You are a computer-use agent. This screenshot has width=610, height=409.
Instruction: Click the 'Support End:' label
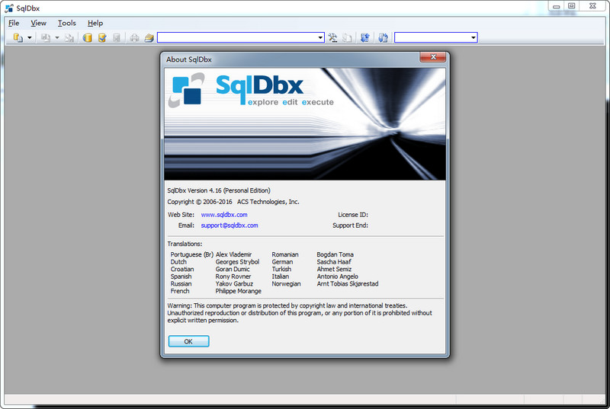click(x=350, y=225)
